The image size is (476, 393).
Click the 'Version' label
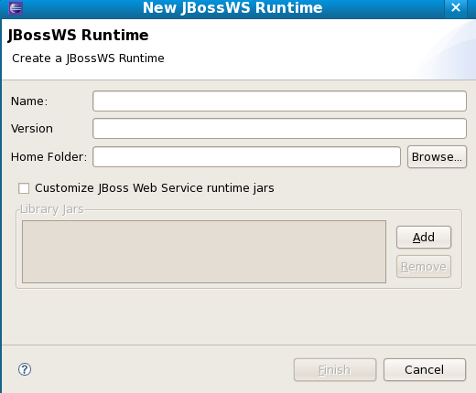coord(32,129)
